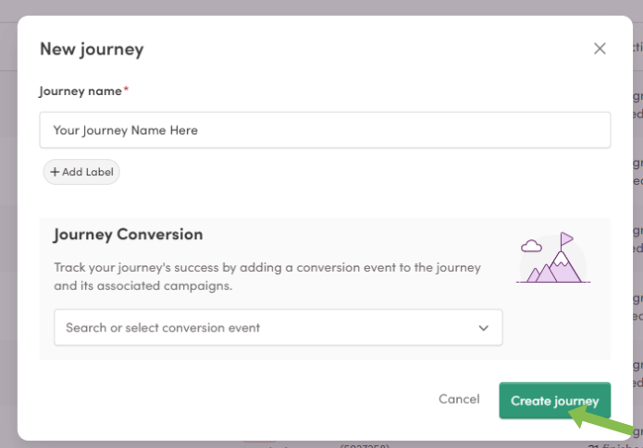Click the conversion tracking description text
643x448 pixels.
coord(267,276)
